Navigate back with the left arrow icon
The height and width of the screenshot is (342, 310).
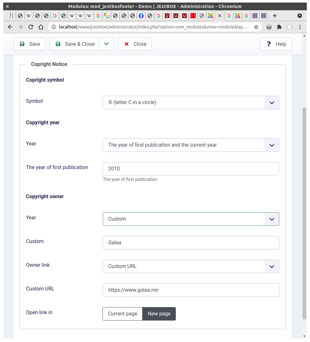coord(10,27)
